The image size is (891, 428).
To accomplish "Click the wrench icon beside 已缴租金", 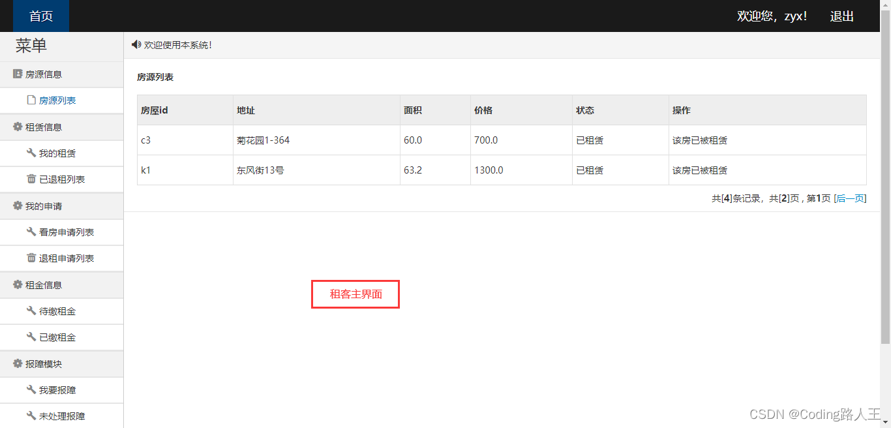I will pos(31,337).
